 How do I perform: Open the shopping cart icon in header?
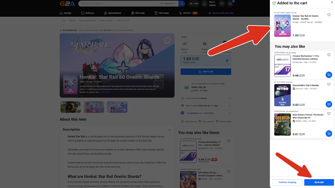(230, 4)
